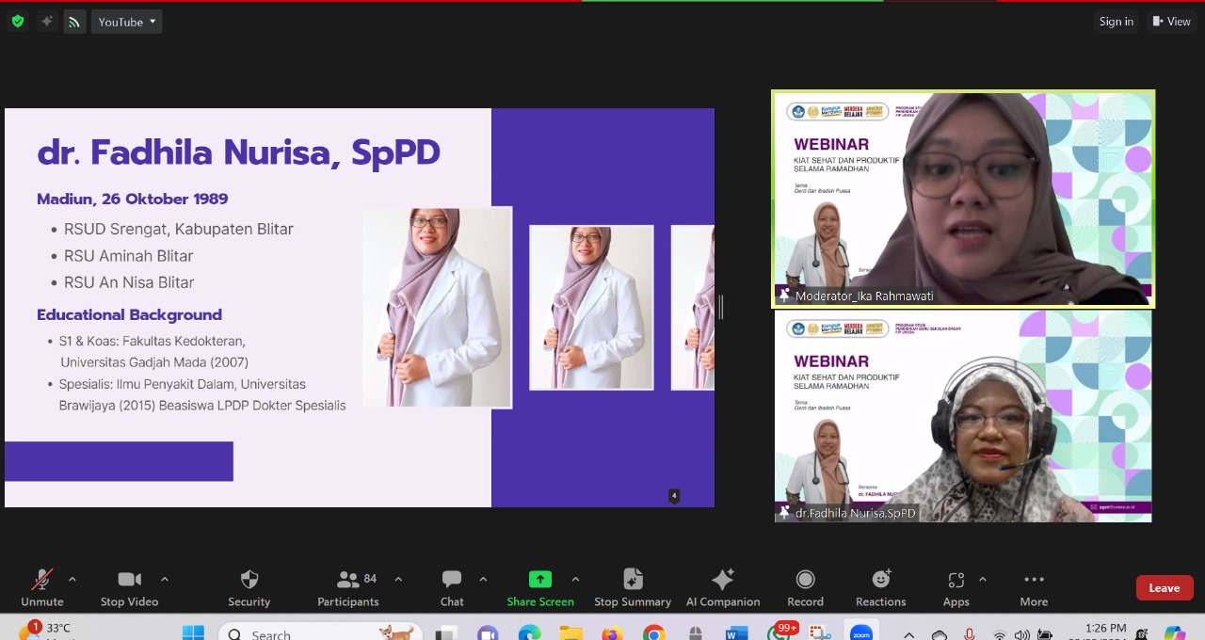Open the More options menu

pyautogui.click(x=1034, y=589)
